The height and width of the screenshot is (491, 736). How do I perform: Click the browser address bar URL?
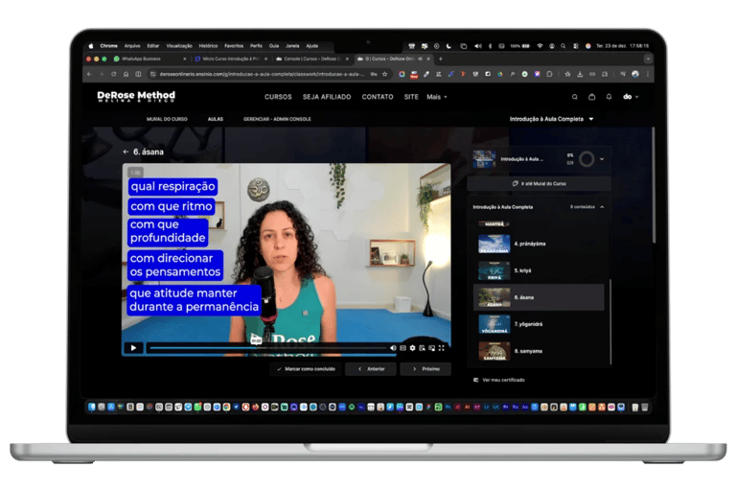coord(261,74)
